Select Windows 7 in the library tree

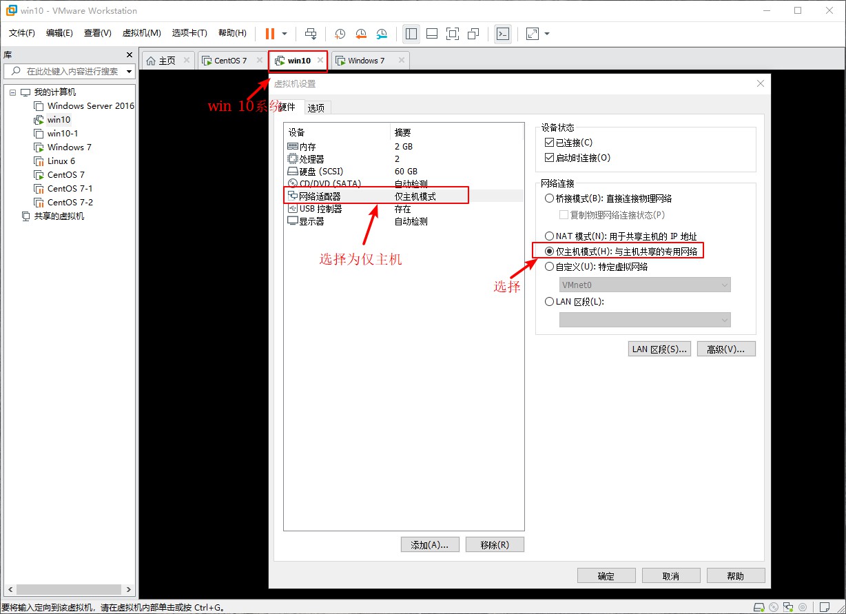click(x=69, y=147)
